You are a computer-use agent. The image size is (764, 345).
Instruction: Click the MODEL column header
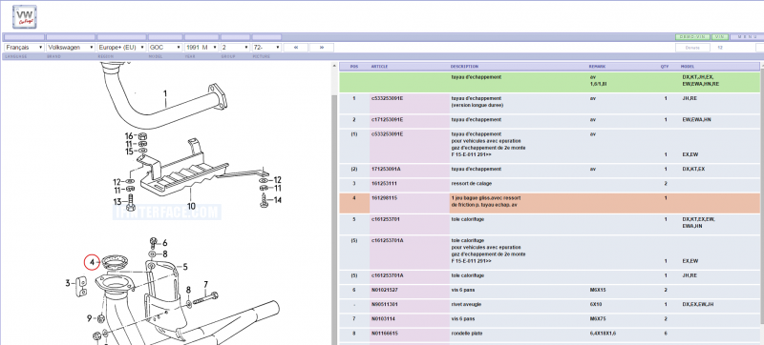coord(688,67)
